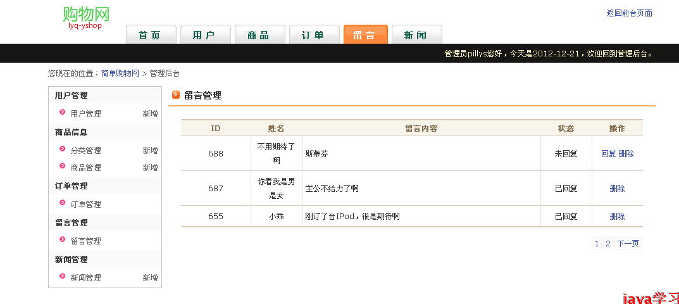Image resolution: width=679 pixels, height=304 pixels.
Task: Open 新闻管理 sidebar link
Action: pos(85,277)
